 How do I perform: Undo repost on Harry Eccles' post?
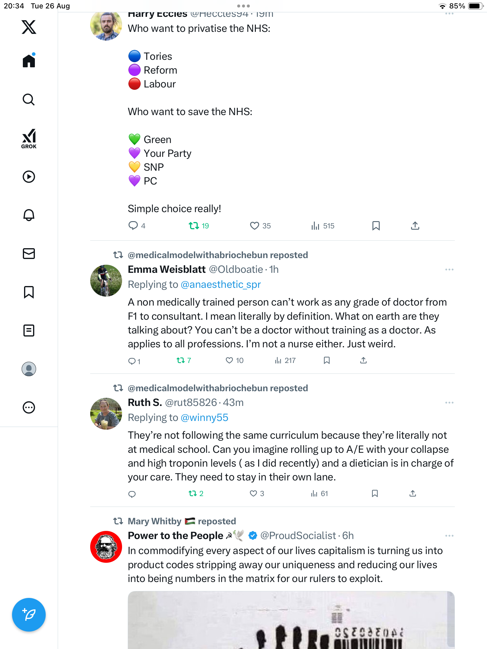click(x=194, y=226)
